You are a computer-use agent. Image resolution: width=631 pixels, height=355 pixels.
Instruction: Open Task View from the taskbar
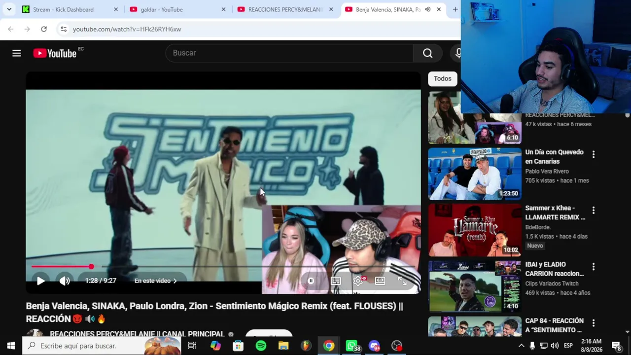coord(192,346)
